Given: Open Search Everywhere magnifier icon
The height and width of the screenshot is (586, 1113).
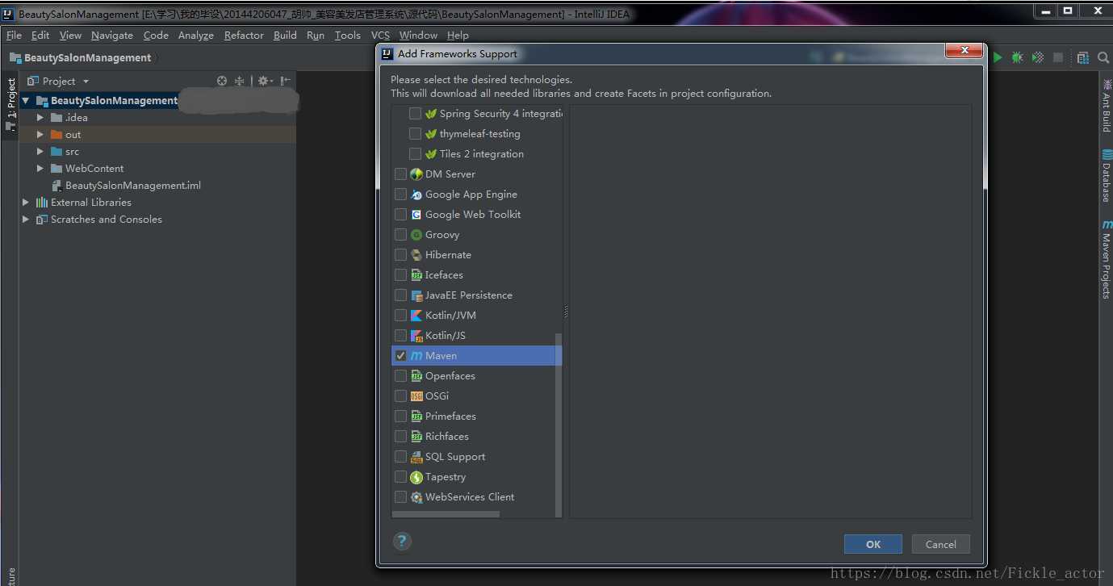Looking at the screenshot, I should coord(1103,57).
